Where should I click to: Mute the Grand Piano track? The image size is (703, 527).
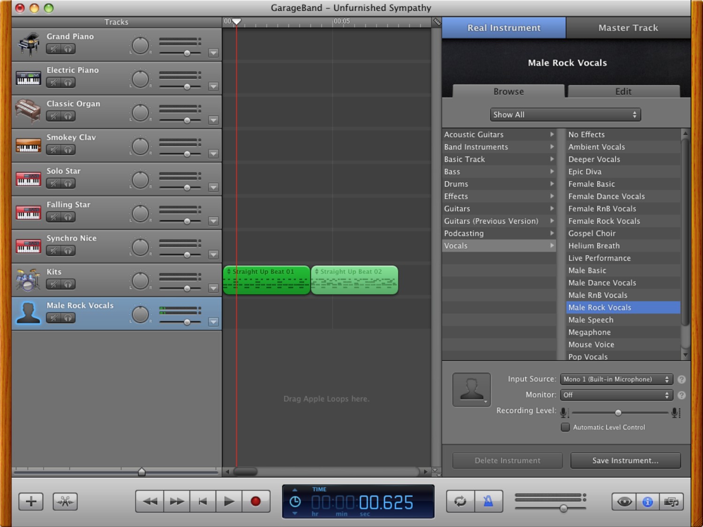[x=54, y=49]
